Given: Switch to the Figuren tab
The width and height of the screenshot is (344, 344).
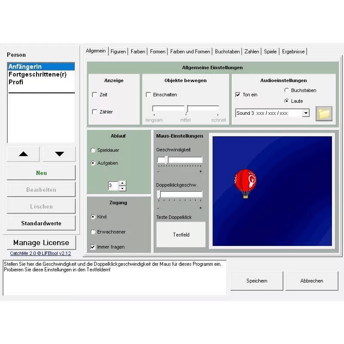Looking at the screenshot, I should tap(118, 51).
